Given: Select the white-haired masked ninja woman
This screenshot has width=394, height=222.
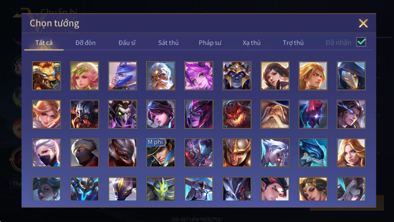Looking at the screenshot, I should [47, 153].
